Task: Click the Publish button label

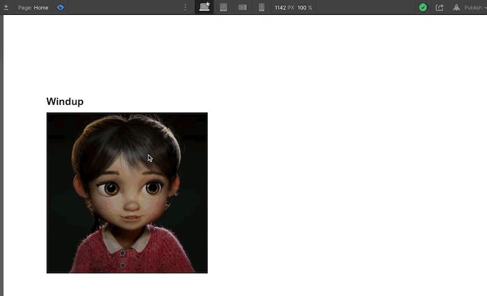Action: (x=472, y=7)
